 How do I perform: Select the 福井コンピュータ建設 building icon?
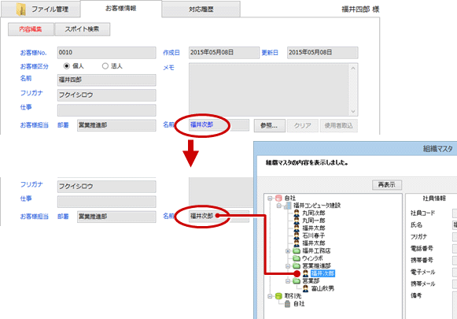[288, 206]
